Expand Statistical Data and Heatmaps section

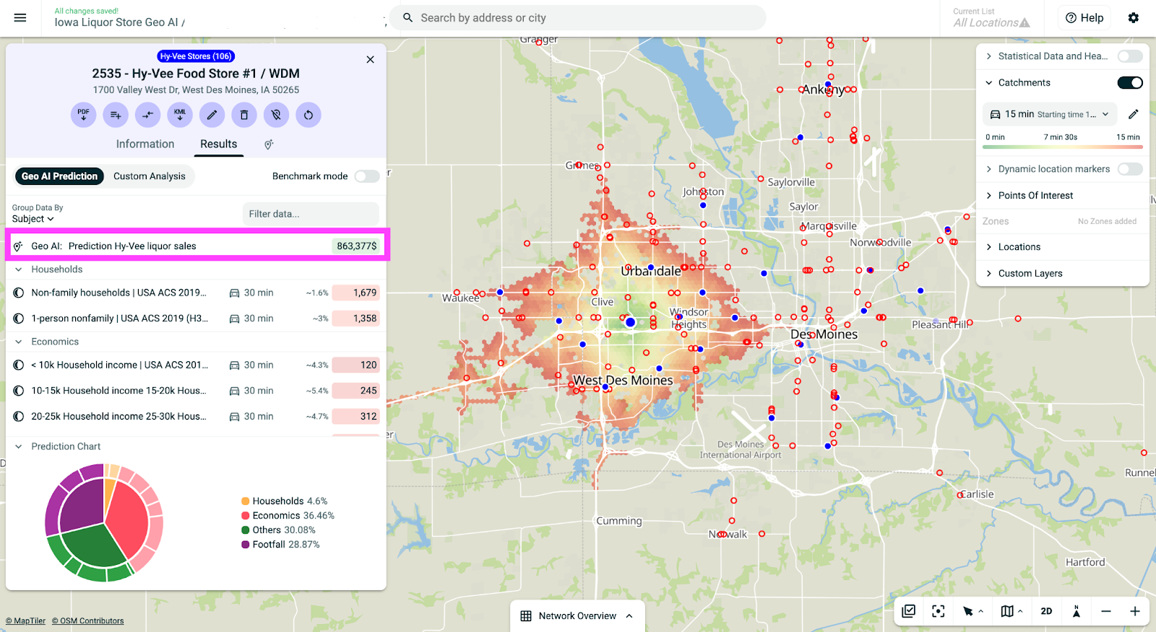pyautogui.click(x=989, y=56)
